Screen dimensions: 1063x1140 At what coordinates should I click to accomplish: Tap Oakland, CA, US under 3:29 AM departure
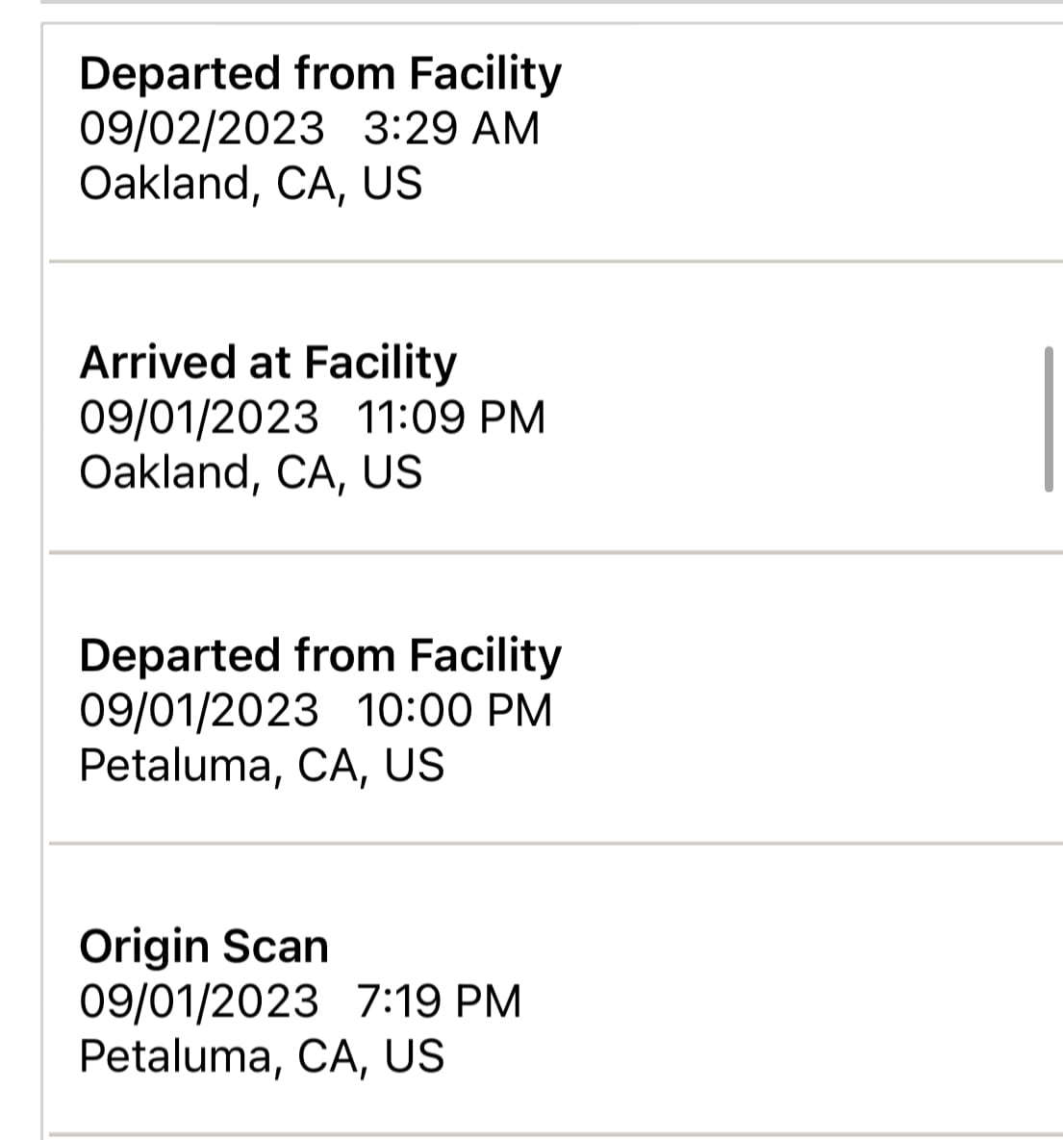click(x=250, y=183)
